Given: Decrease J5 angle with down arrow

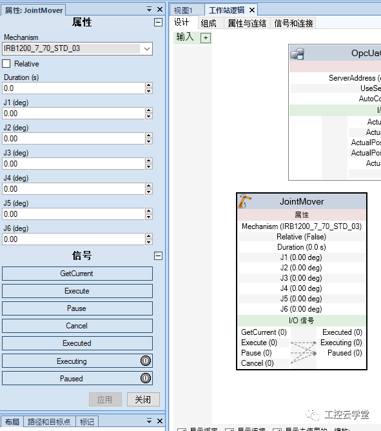Looking at the screenshot, I should coord(149,217).
